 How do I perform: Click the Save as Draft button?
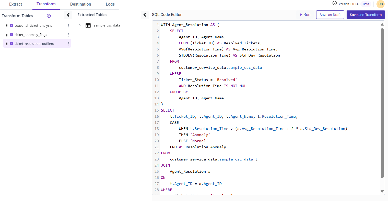pos(330,15)
